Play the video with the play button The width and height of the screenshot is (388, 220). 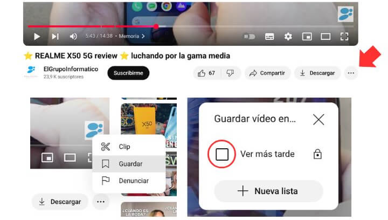(x=37, y=37)
